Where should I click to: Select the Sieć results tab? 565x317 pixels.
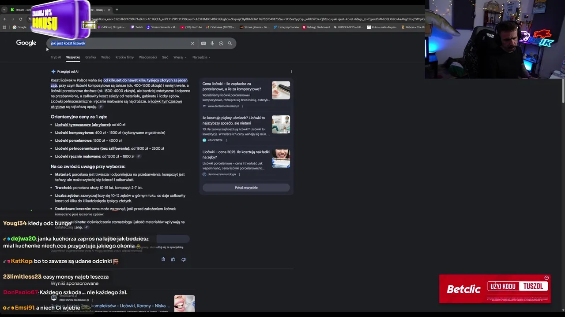point(165,57)
